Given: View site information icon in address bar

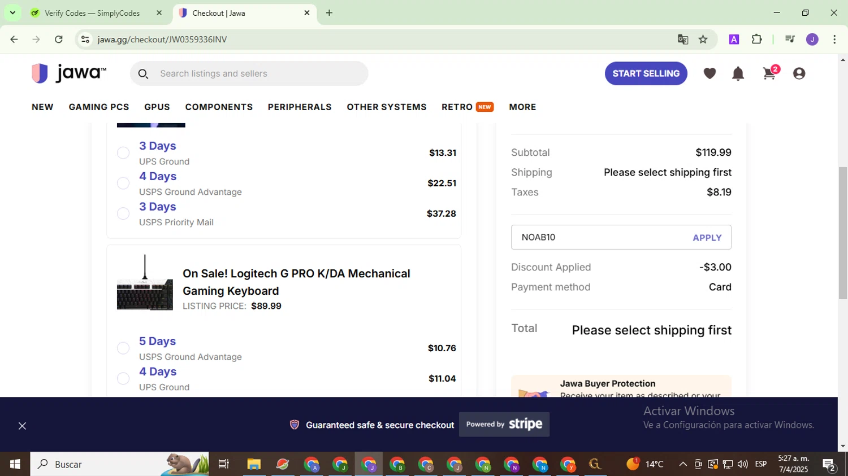Looking at the screenshot, I should point(85,40).
